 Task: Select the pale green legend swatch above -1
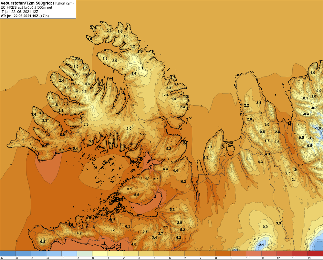point(85,253)
